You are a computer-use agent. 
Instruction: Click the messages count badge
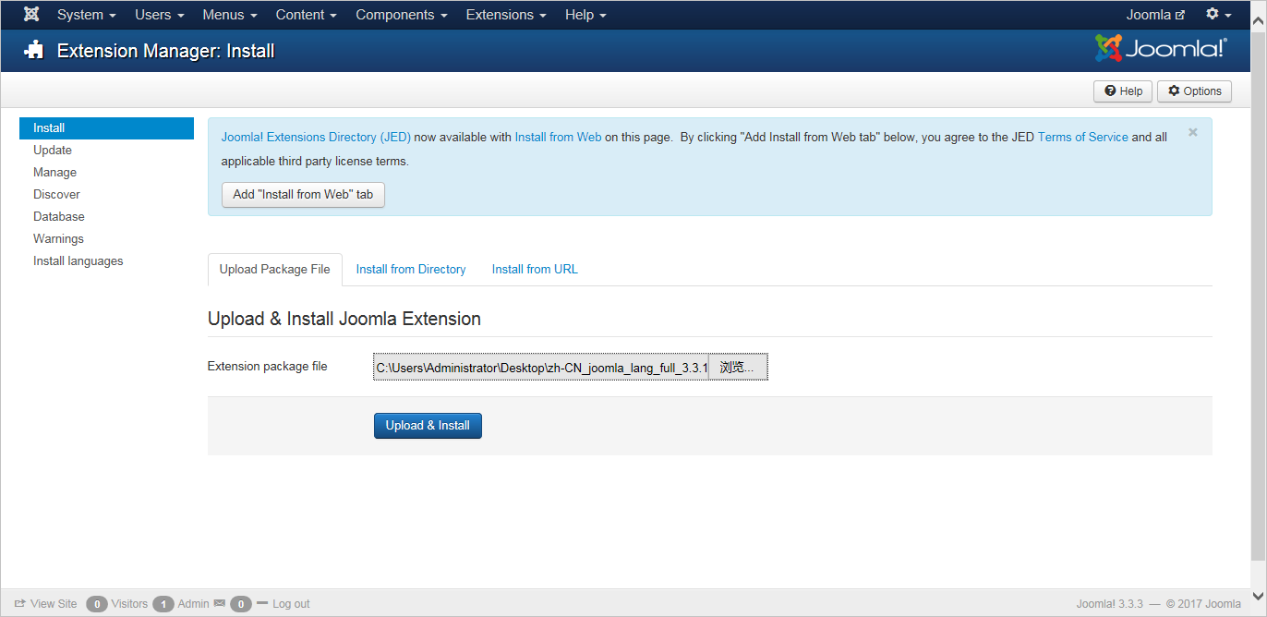241,604
